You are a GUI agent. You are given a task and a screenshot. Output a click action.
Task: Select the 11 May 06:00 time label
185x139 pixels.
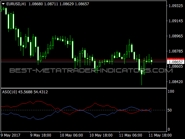coord(131,135)
